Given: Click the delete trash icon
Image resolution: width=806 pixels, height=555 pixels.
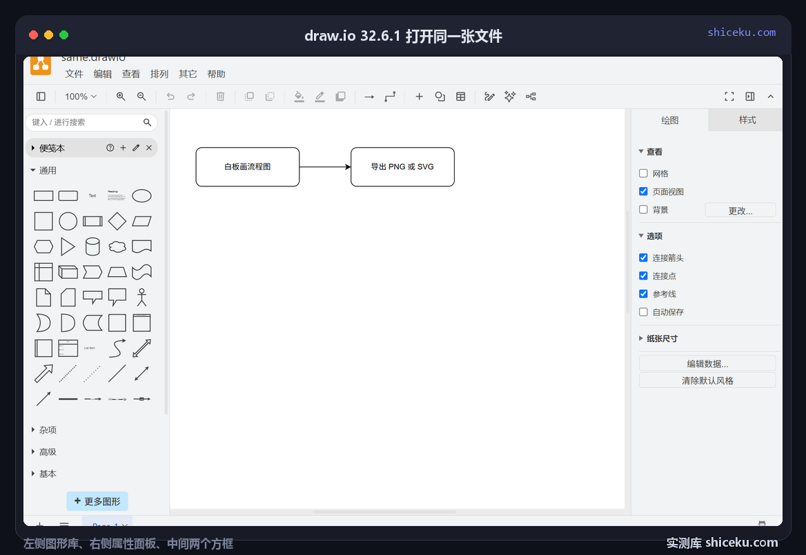Looking at the screenshot, I should tap(220, 97).
